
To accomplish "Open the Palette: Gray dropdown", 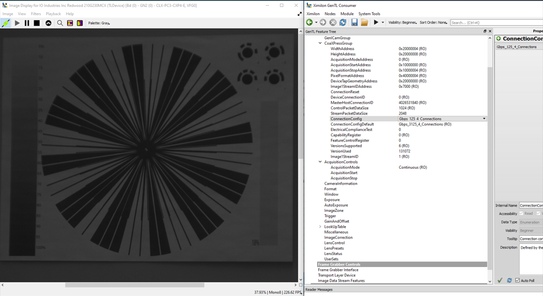I will click(x=99, y=23).
